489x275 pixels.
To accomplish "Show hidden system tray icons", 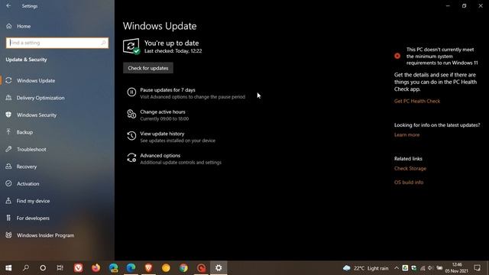I will coord(396,268).
